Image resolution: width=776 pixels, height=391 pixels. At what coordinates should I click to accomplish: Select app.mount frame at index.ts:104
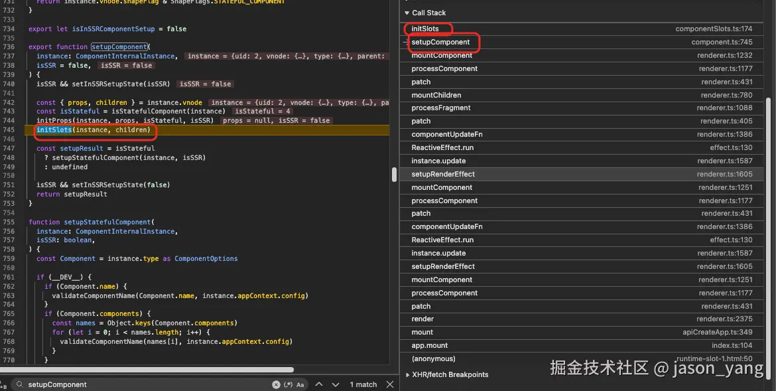[582, 345]
